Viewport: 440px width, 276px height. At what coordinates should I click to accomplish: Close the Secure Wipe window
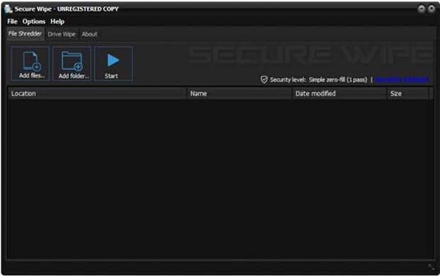pyautogui.click(x=431, y=9)
